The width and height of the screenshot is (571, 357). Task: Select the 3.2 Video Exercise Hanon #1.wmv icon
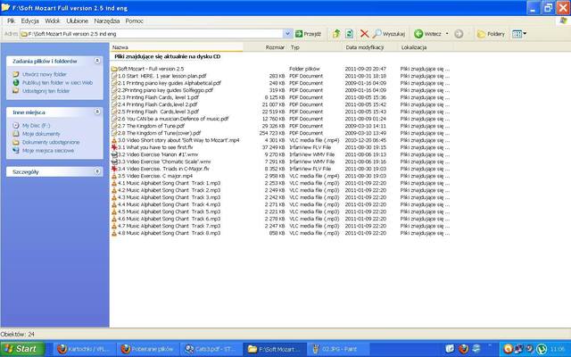[114, 154]
